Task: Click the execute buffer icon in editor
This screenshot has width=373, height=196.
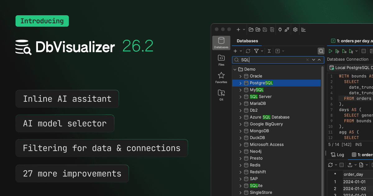Action: click(344, 51)
